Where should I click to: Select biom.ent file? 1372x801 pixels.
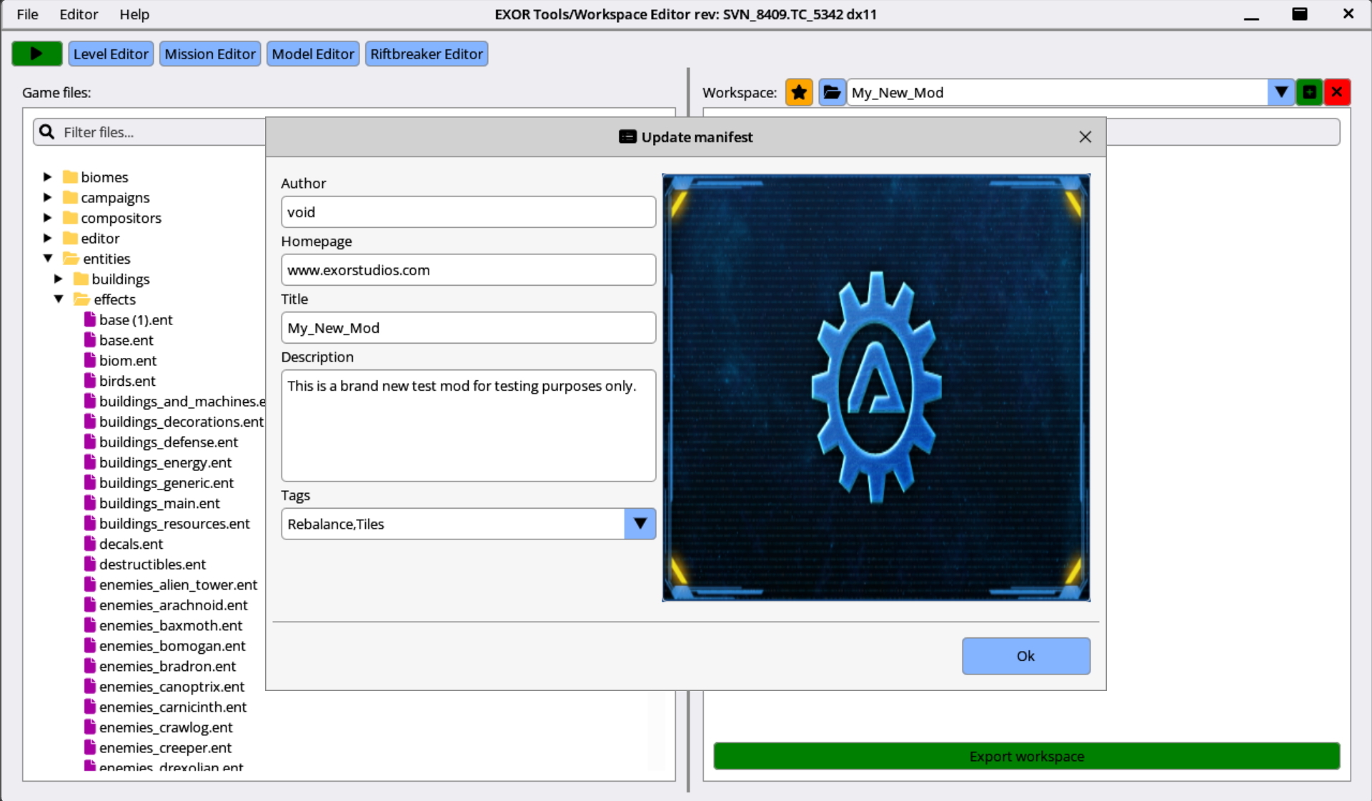(127, 361)
